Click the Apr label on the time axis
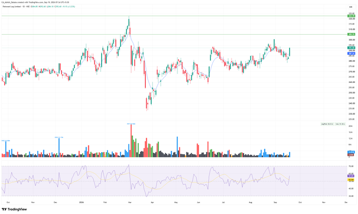Image resolution: width=358 pixels, height=214 pixels. [152, 202]
